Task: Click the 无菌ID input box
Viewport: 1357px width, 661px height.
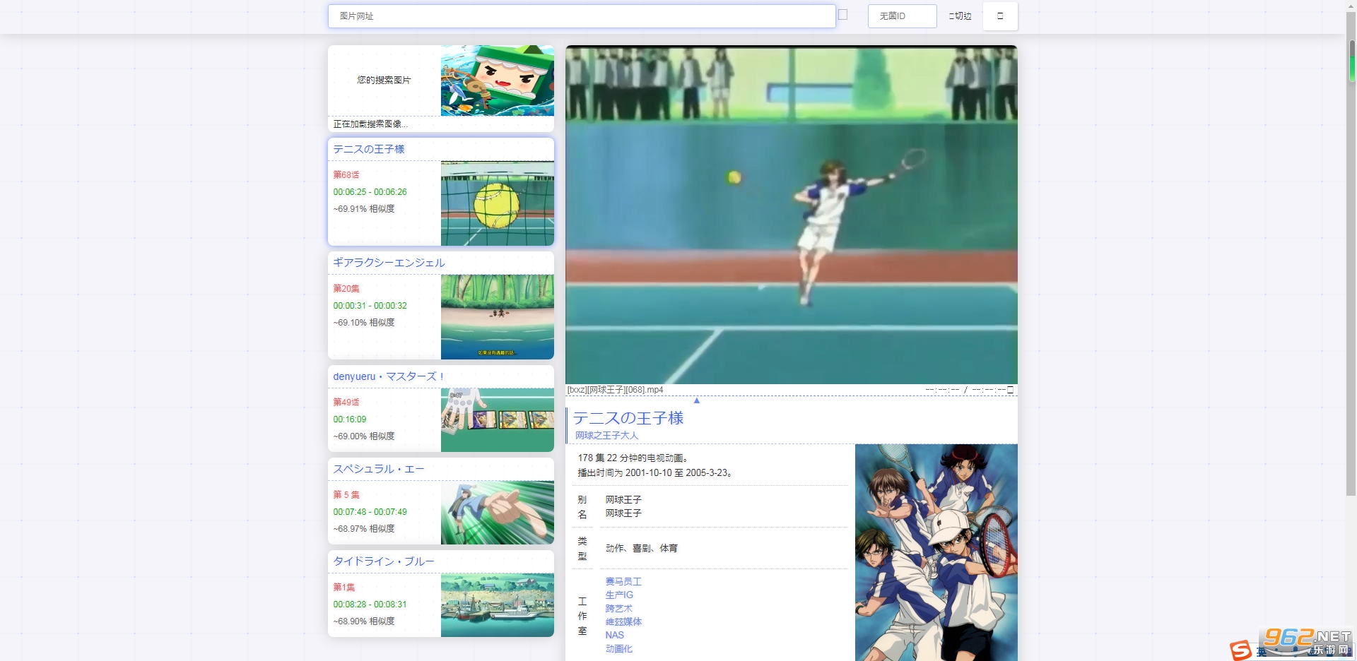Action: coord(902,16)
